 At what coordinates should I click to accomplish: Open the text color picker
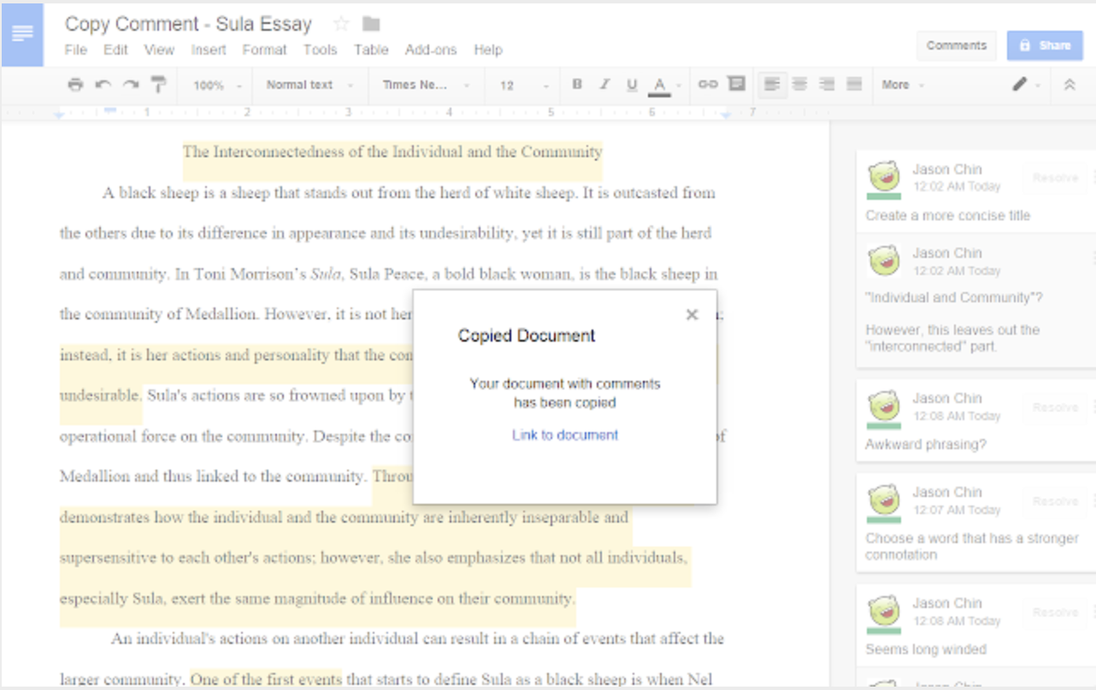click(x=659, y=85)
